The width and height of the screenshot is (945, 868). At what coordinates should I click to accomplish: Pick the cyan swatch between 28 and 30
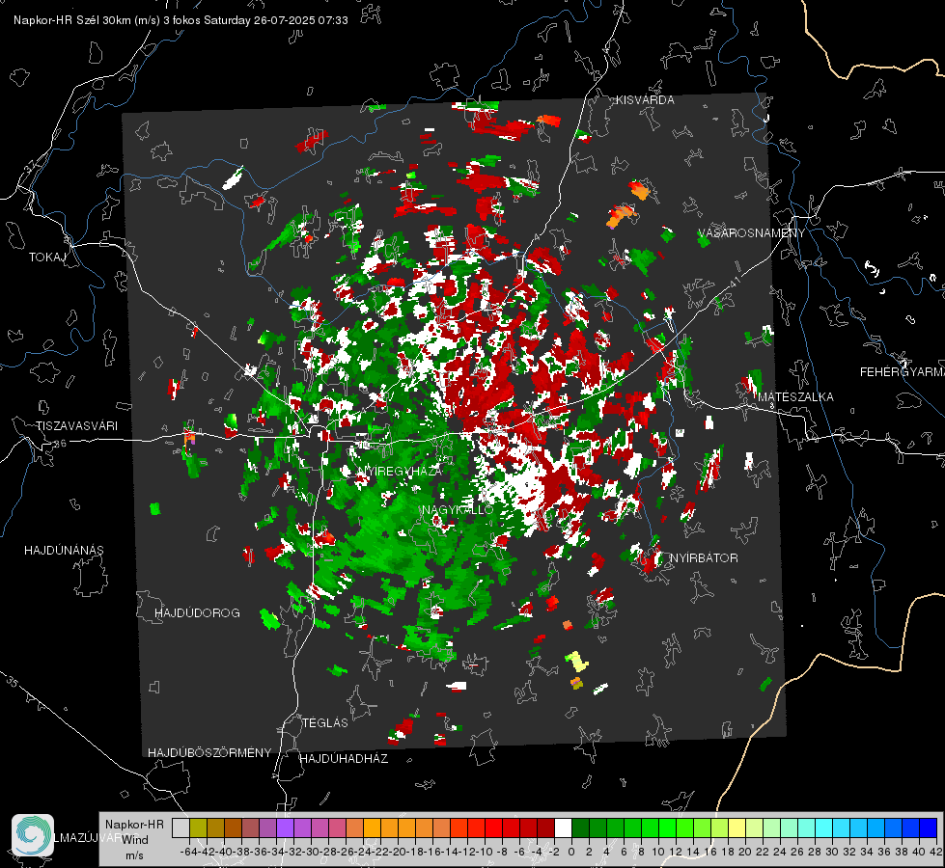(823, 827)
